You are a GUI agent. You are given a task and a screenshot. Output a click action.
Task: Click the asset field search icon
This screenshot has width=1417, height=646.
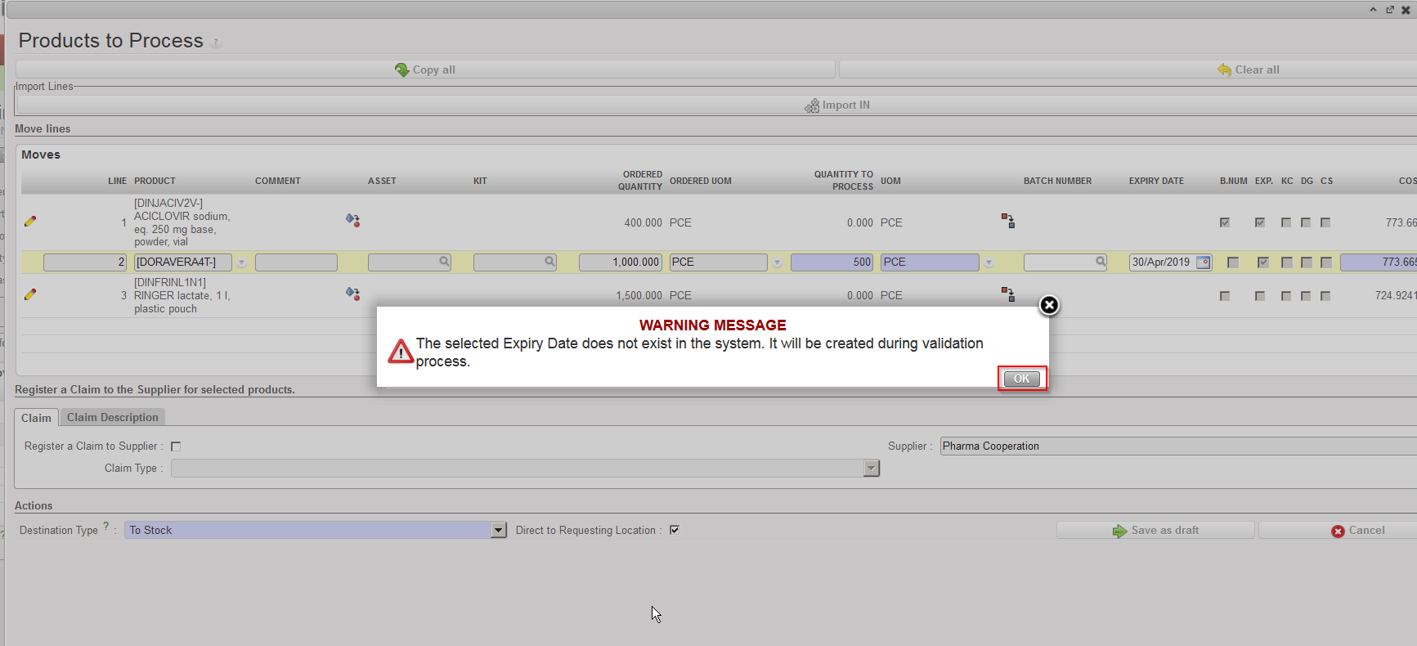[x=444, y=262]
